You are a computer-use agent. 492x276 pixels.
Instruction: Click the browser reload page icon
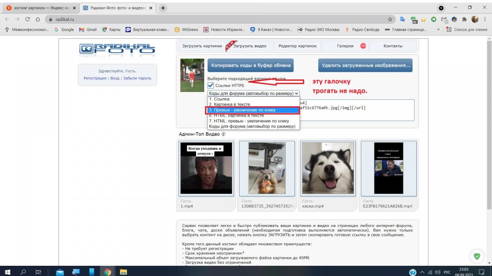tap(27, 19)
